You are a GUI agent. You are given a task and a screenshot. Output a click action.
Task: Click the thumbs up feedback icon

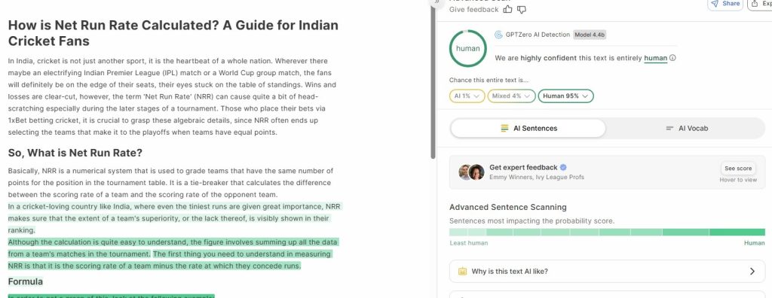click(x=507, y=9)
